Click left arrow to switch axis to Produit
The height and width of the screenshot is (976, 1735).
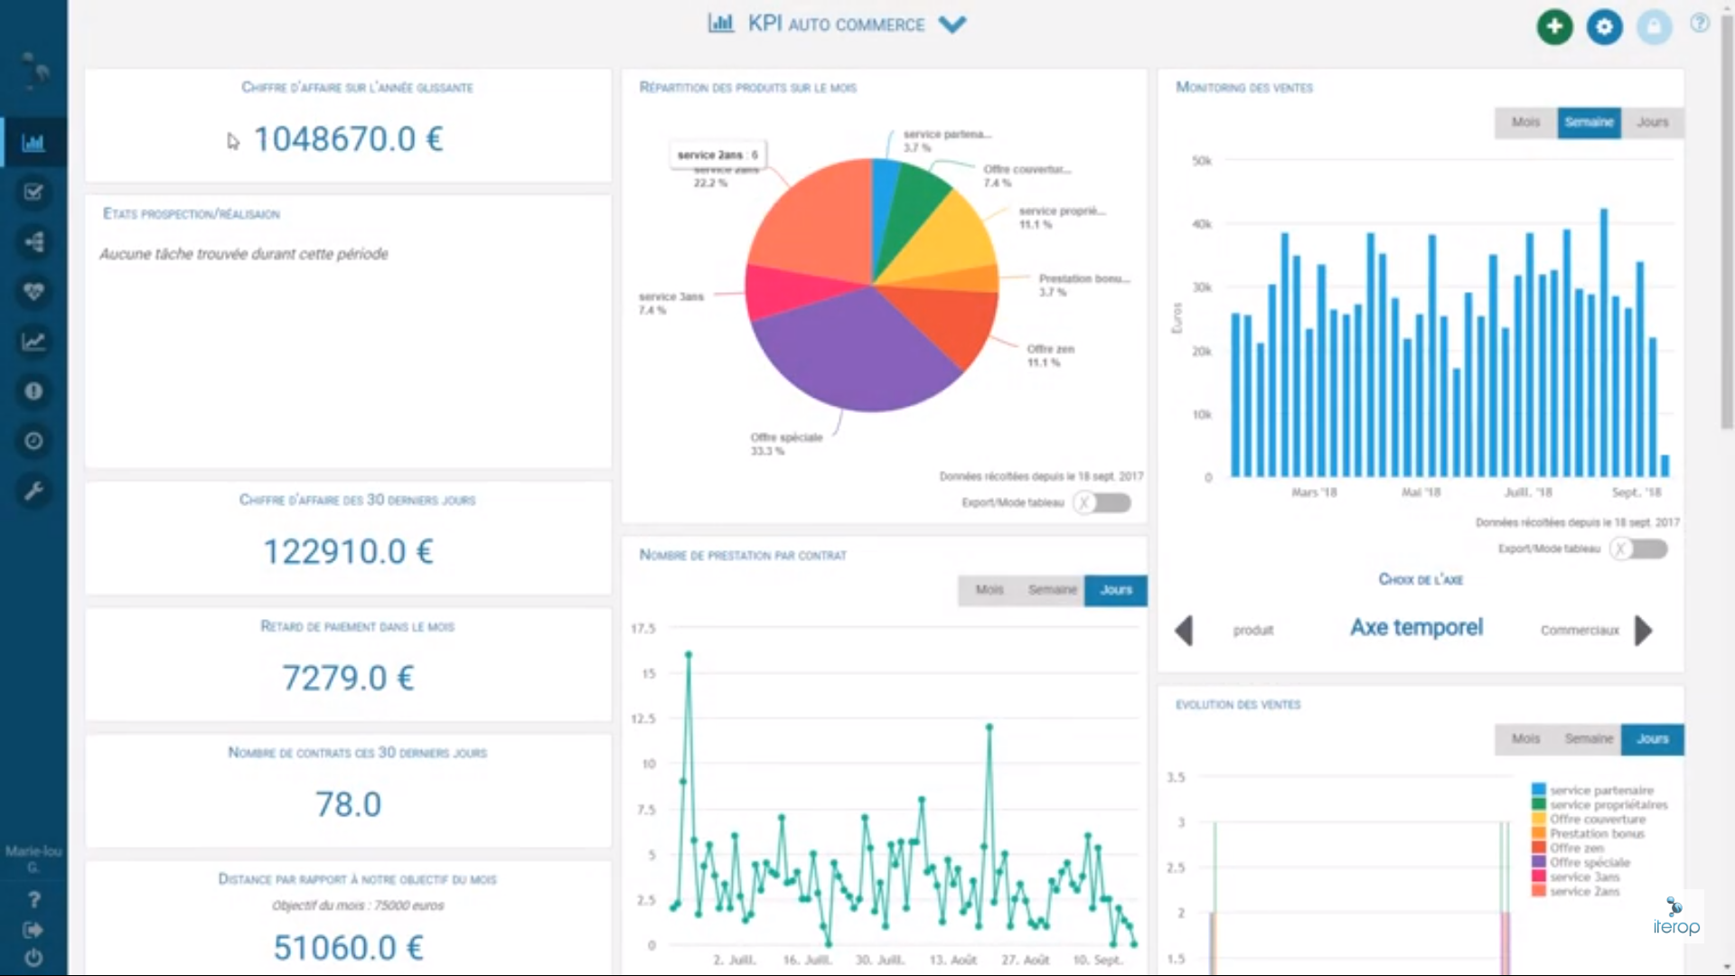[x=1185, y=631]
